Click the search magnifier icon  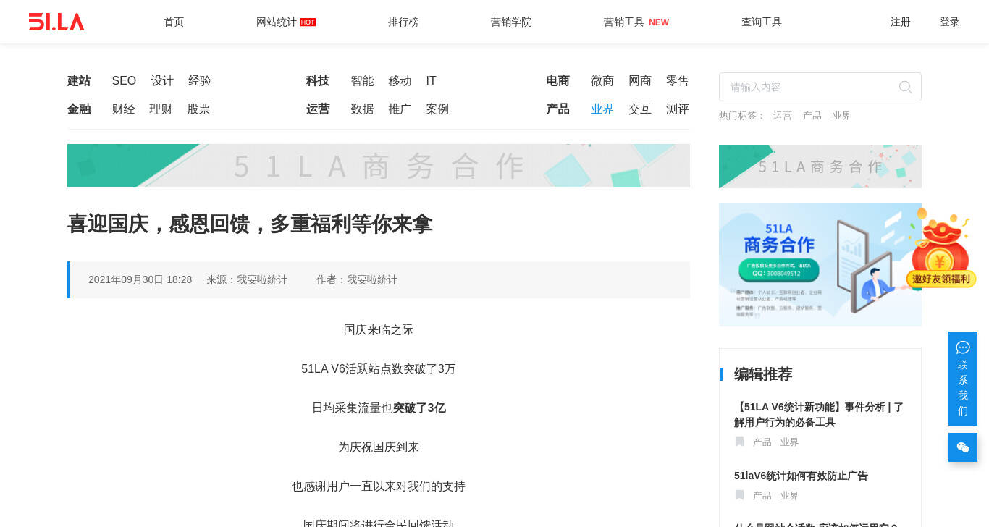905,87
